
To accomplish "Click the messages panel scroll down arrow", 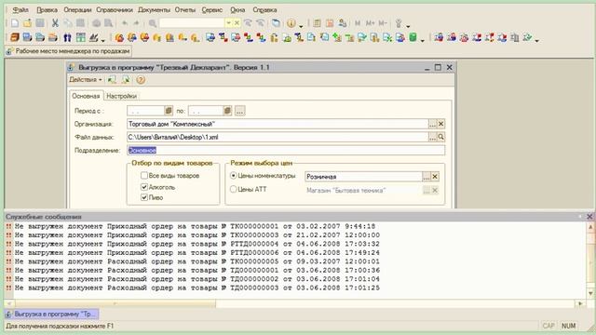I will (x=590, y=293).
